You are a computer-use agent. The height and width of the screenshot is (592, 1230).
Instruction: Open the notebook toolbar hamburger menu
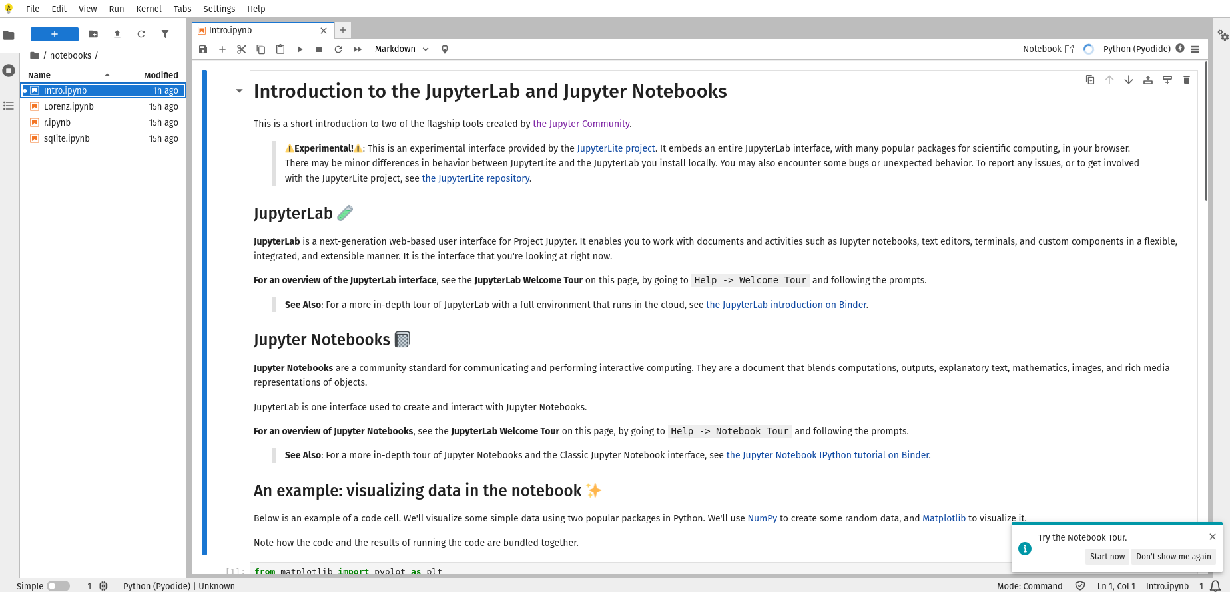tap(1195, 49)
